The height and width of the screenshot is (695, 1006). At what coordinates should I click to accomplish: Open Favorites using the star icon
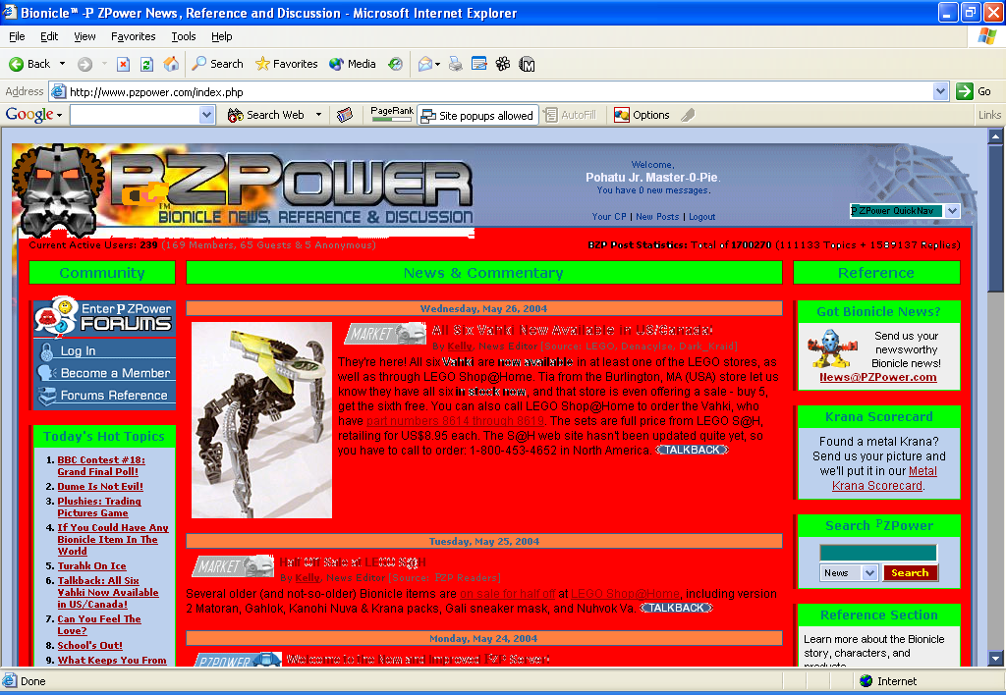[x=261, y=63]
